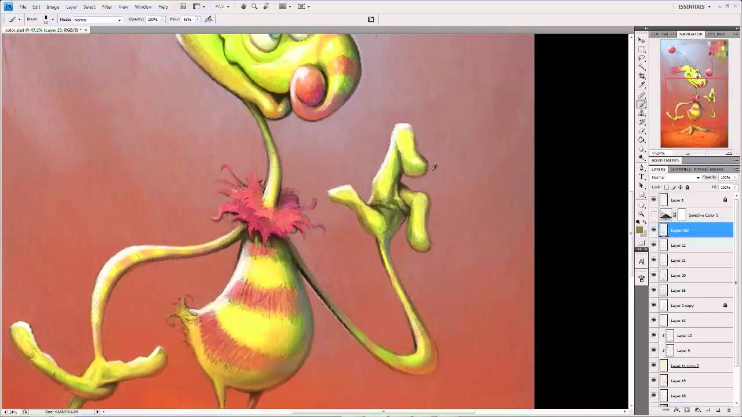Show the Selective Color 1 layer
This screenshot has height=417, width=742.
click(654, 215)
